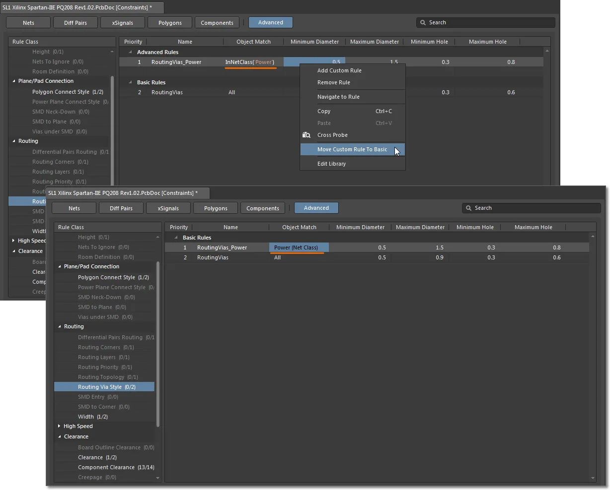
Task: Click Nets button in back window
Action: point(28,22)
